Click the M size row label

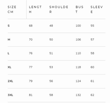pyautogui.click(x=9, y=39)
